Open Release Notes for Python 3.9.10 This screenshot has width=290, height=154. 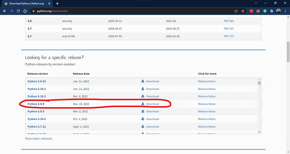coord(207,81)
